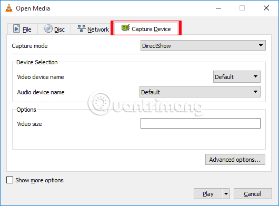Open the Network tab
The height and width of the screenshot is (206, 279).
[x=91, y=29]
